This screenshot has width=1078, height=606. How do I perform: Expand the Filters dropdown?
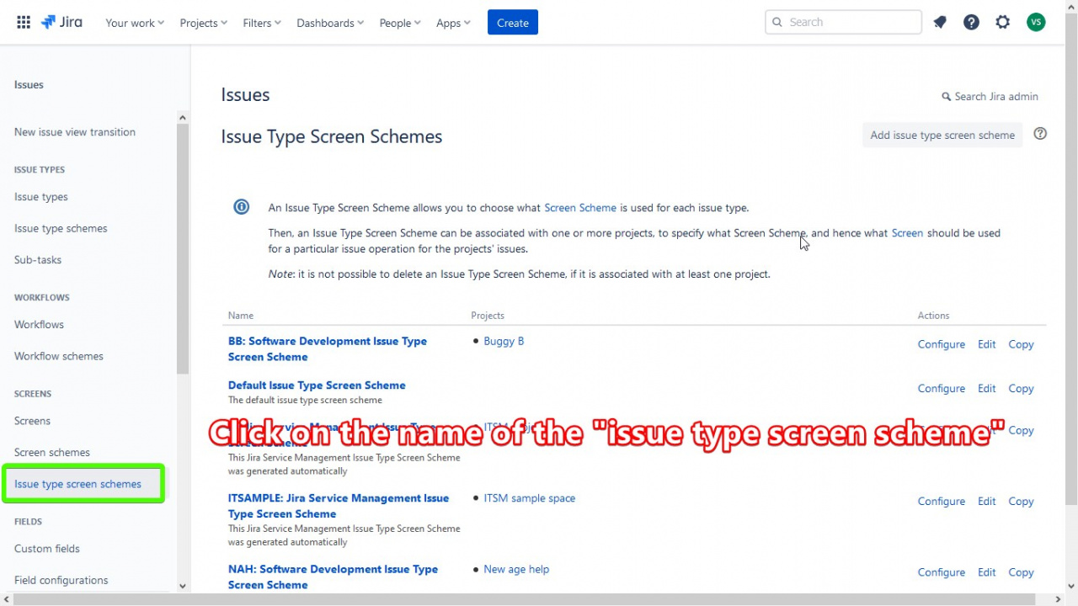click(262, 23)
